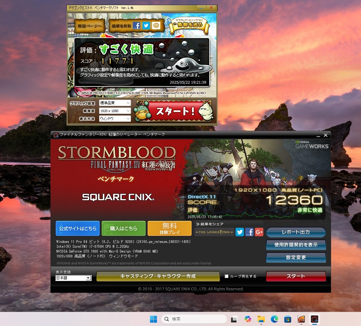Click the 解説ページへ button
The width and height of the screenshot is (361, 326).
(89, 26)
